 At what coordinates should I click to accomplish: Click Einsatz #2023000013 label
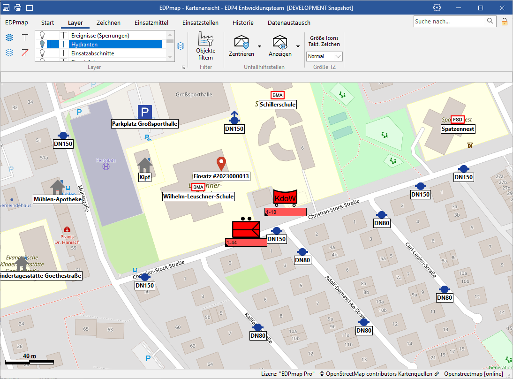pos(221,176)
